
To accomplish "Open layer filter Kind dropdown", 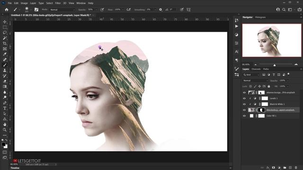I will 251,75.
